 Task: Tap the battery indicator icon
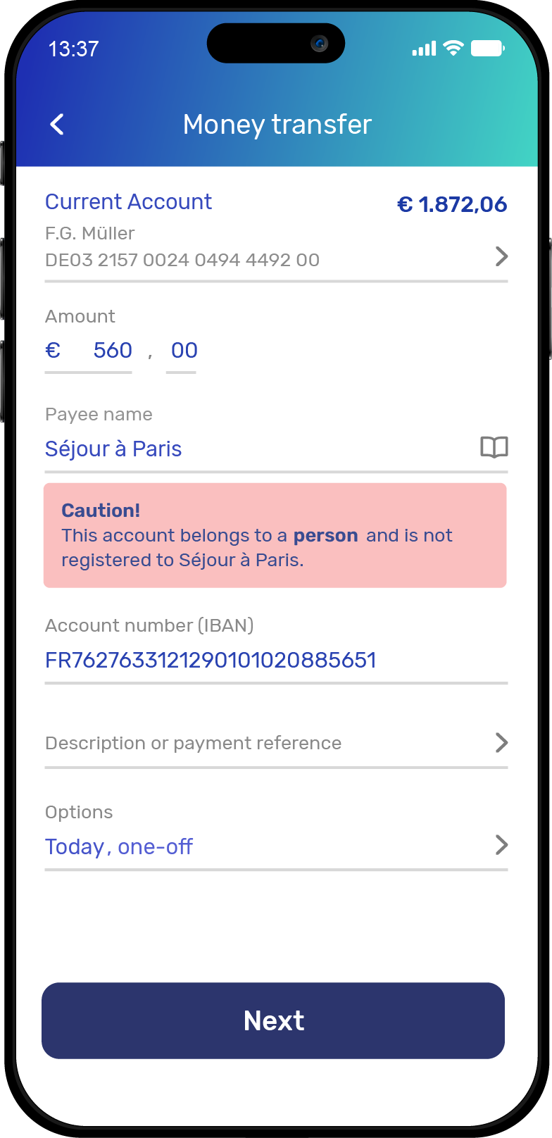488,48
